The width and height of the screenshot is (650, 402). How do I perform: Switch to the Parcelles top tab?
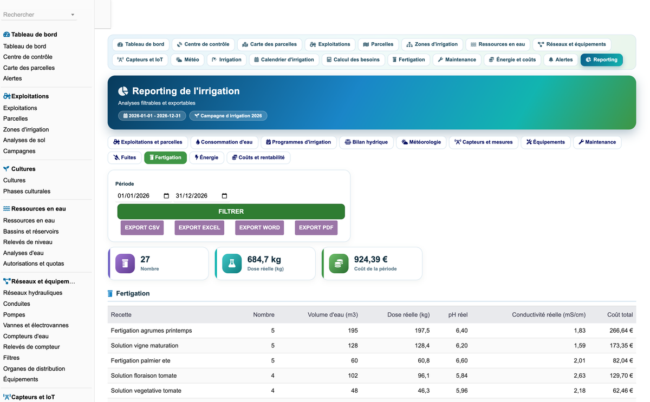pos(378,44)
